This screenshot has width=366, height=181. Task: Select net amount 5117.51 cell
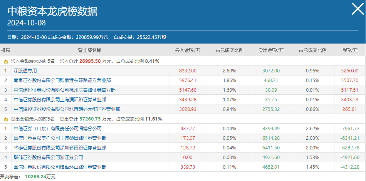[x=350, y=90]
